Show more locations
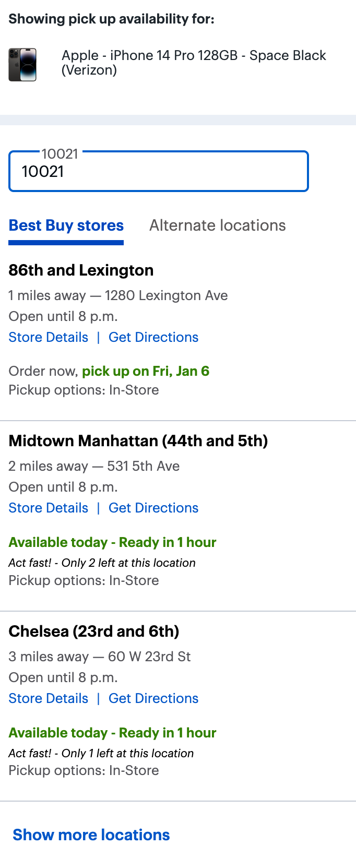Viewport: 356px width, 858px height. click(91, 835)
